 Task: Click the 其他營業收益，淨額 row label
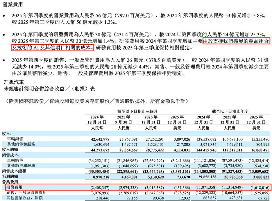(24, 198)
